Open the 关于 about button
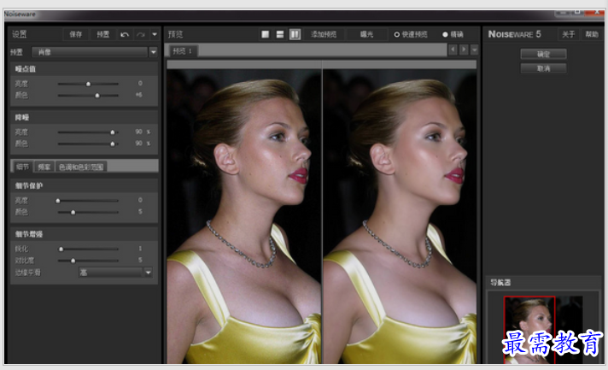Viewport: 608px width, 370px height. [x=568, y=34]
